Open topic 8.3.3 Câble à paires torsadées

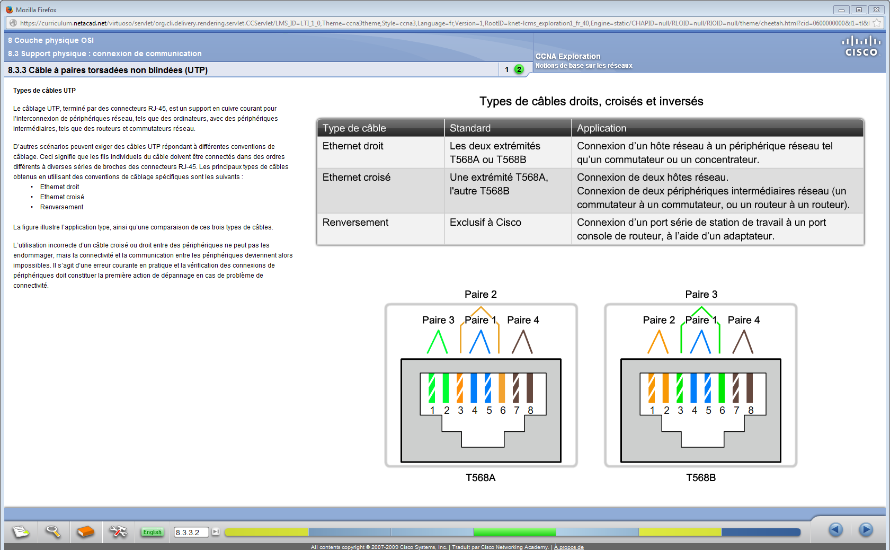click(108, 69)
